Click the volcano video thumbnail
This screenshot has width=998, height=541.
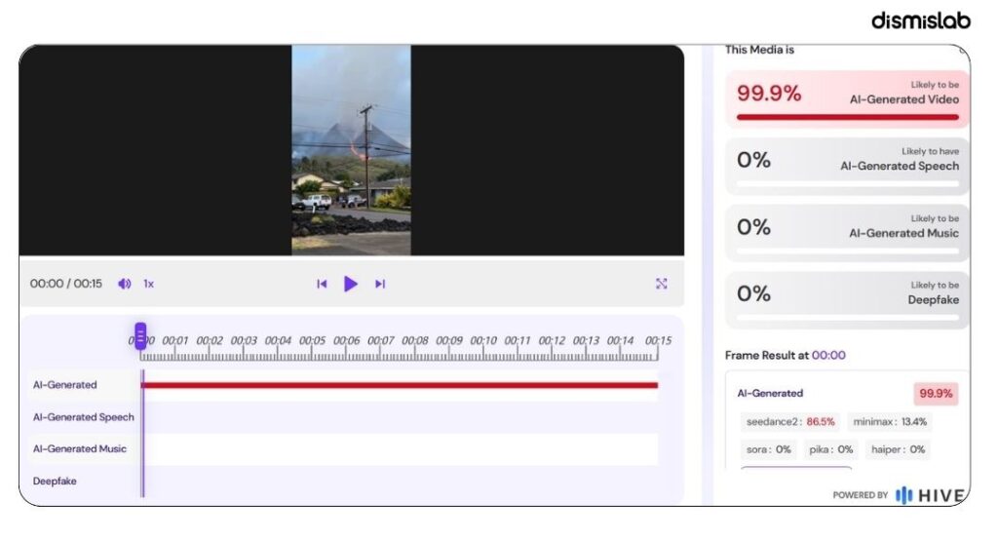pos(351,150)
